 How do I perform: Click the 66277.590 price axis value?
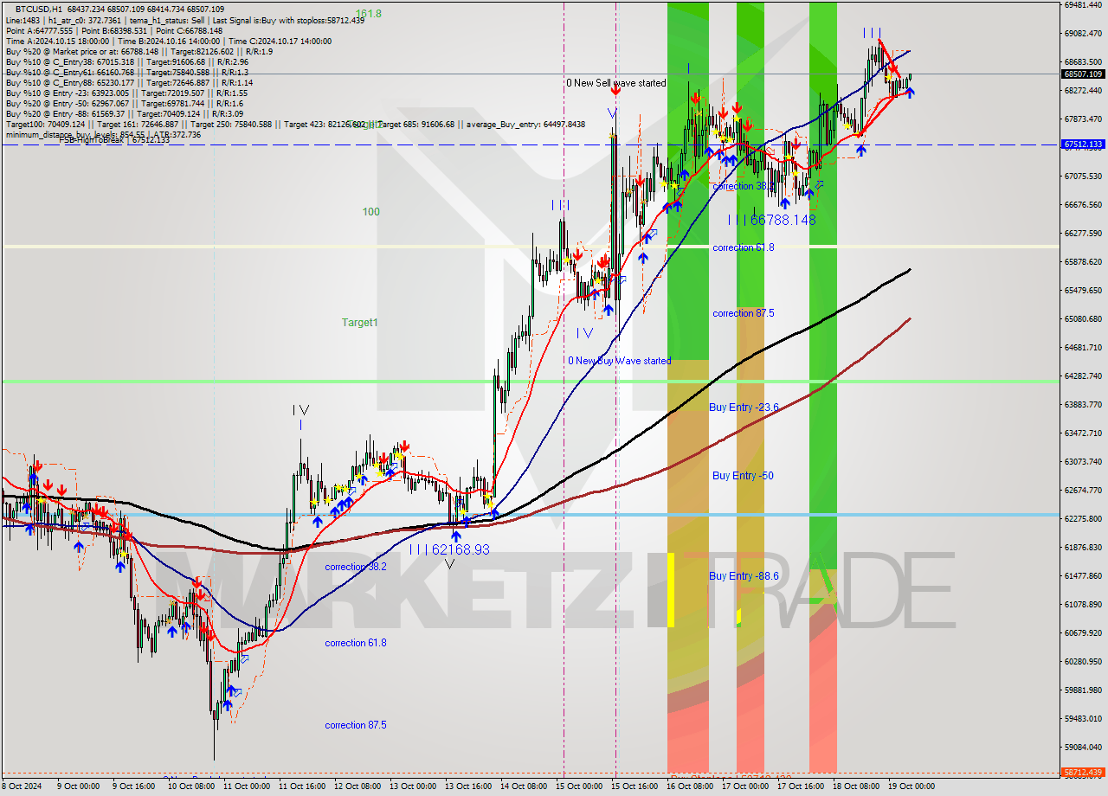(1082, 233)
